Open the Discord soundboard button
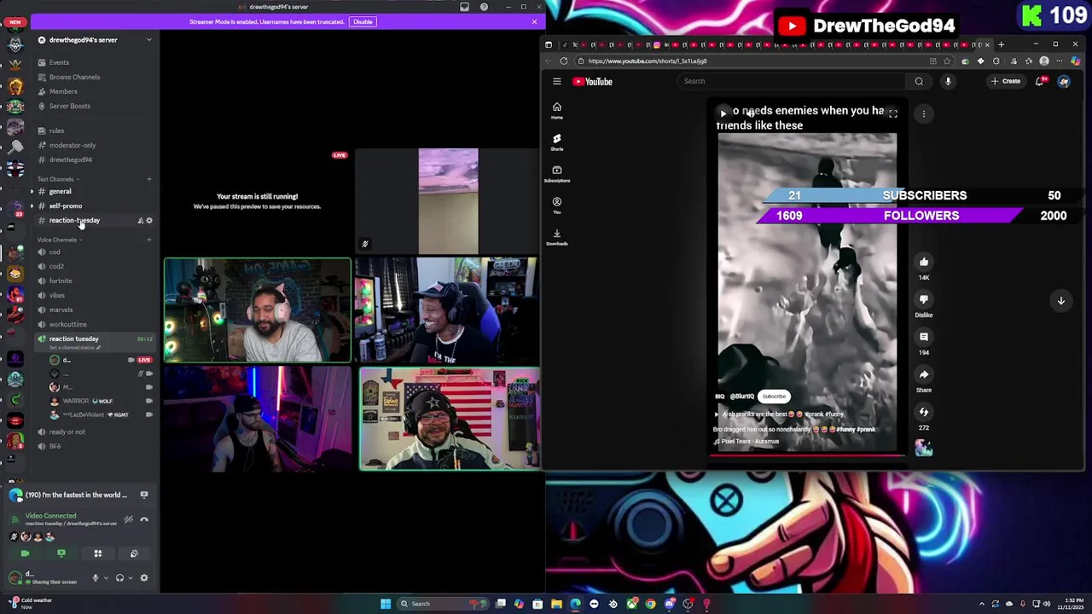This screenshot has width=1092, height=614. 134,553
